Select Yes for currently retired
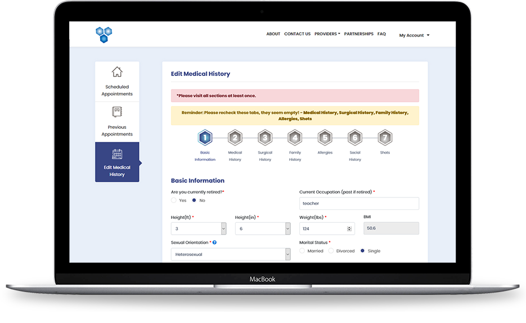The width and height of the screenshot is (526, 323). coord(174,200)
